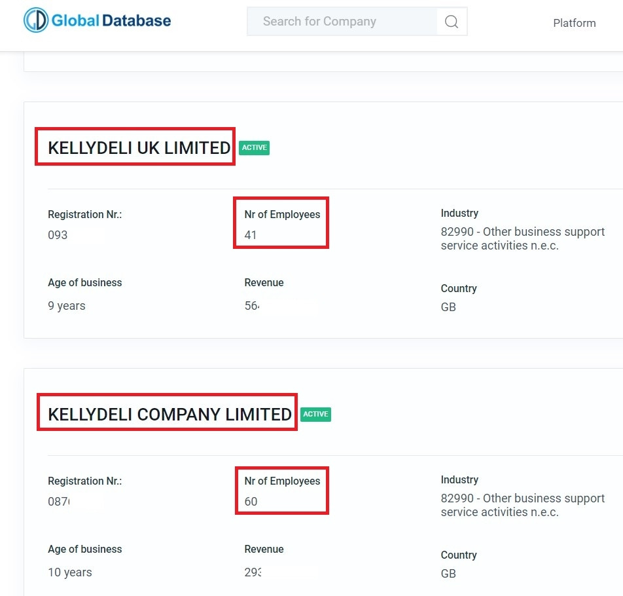Click country GB in KELLYDELI UK card
This screenshot has width=623, height=596.
[448, 307]
